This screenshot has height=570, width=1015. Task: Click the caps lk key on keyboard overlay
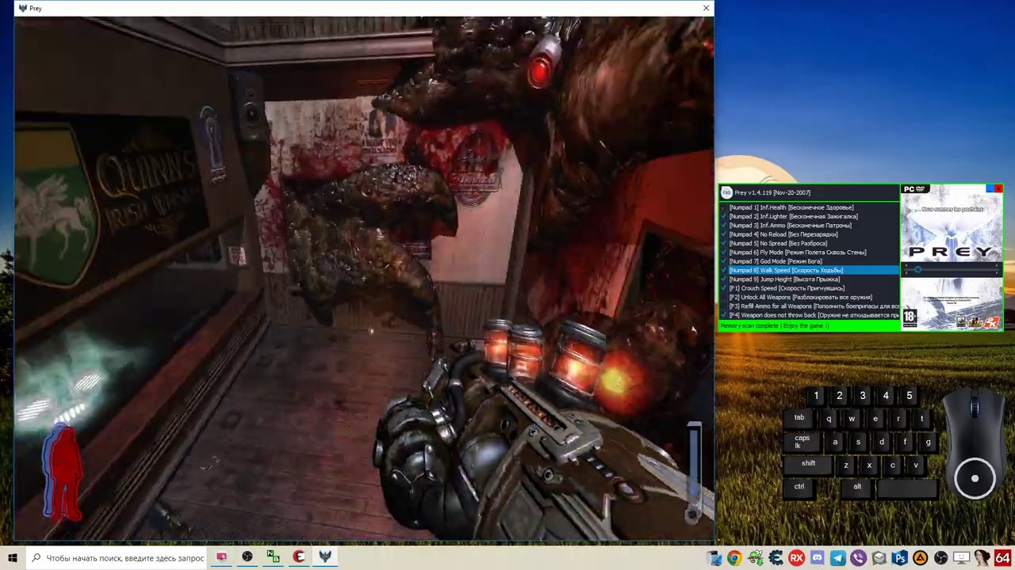pyautogui.click(x=802, y=442)
